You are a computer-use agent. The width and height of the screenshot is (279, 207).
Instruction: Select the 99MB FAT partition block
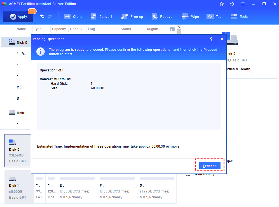[x=39, y=189]
